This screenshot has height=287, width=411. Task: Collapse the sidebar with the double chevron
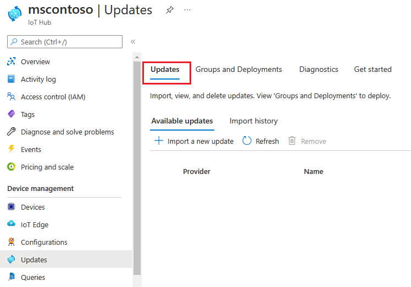pos(133,42)
